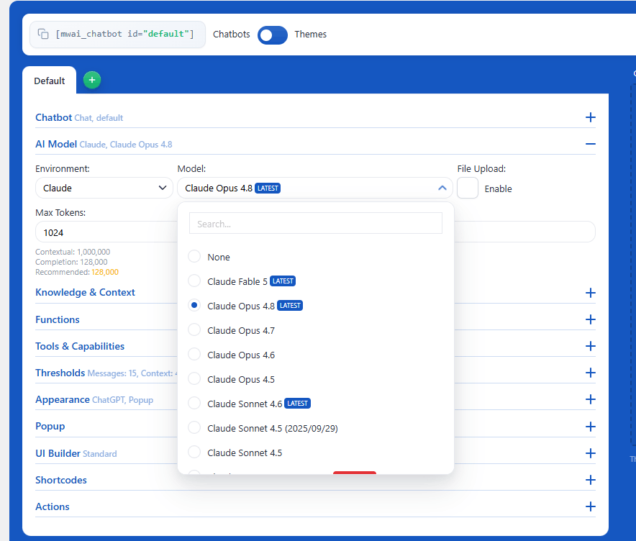The width and height of the screenshot is (636, 541).
Task: Enable File Upload checkbox
Action: pyautogui.click(x=467, y=188)
